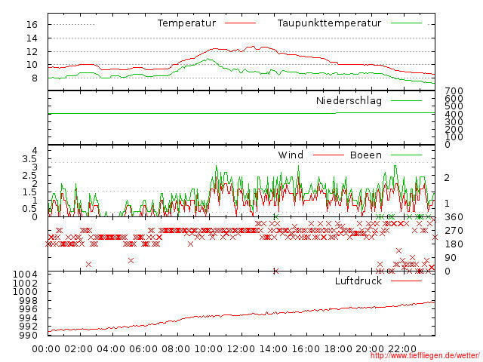Click the Boeen legend label
Image resolution: width=483 pixels, height=362 pixels.
(x=366, y=155)
